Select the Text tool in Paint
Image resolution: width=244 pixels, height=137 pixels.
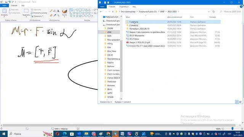pos(58,11)
